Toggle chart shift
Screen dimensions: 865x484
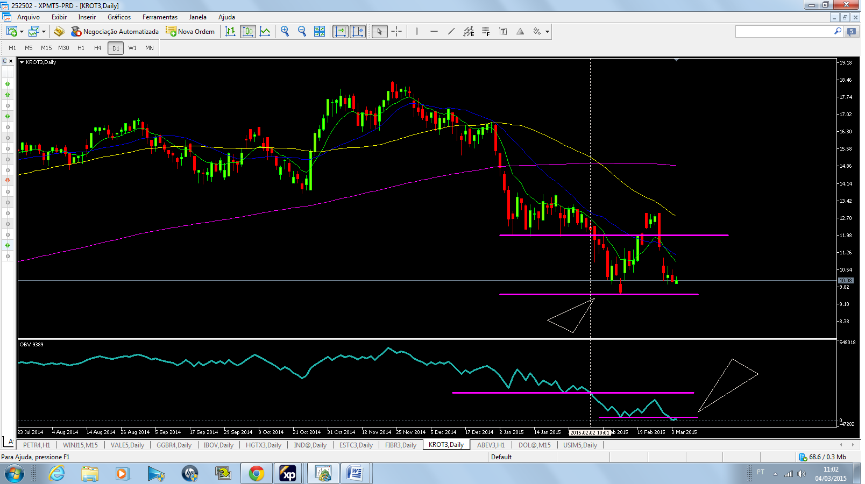point(358,32)
